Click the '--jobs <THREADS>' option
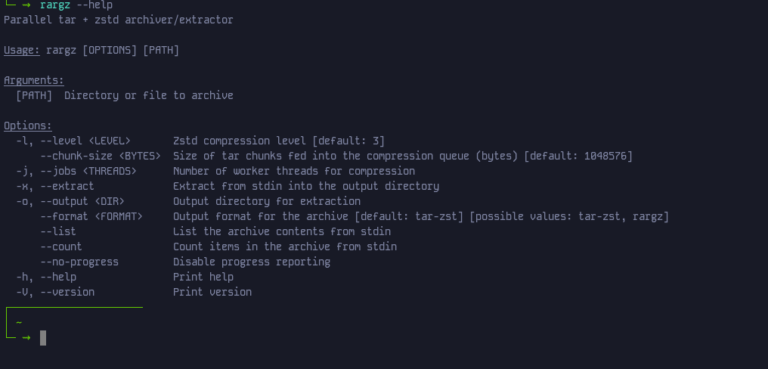The height and width of the screenshot is (369, 768). click(x=88, y=172)
